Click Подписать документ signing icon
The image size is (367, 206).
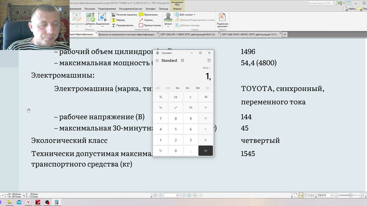[222, 20]
